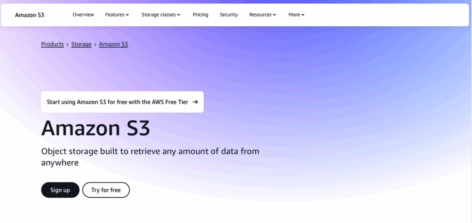Image resolution: width=472 pixels, height=223 pixels.
Task: Click the arrow icon in Free Tier banner
Action: [x=195, y=102]
